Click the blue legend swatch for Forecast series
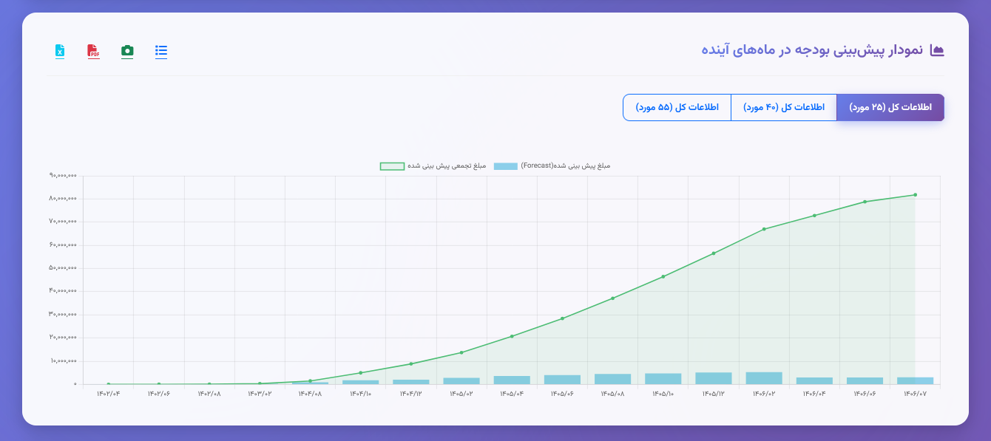991x441 pixels. (506, 166)
